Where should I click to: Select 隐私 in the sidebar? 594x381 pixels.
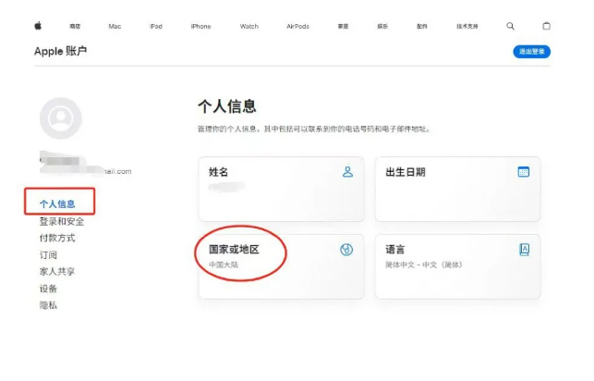tap(48, 305)
